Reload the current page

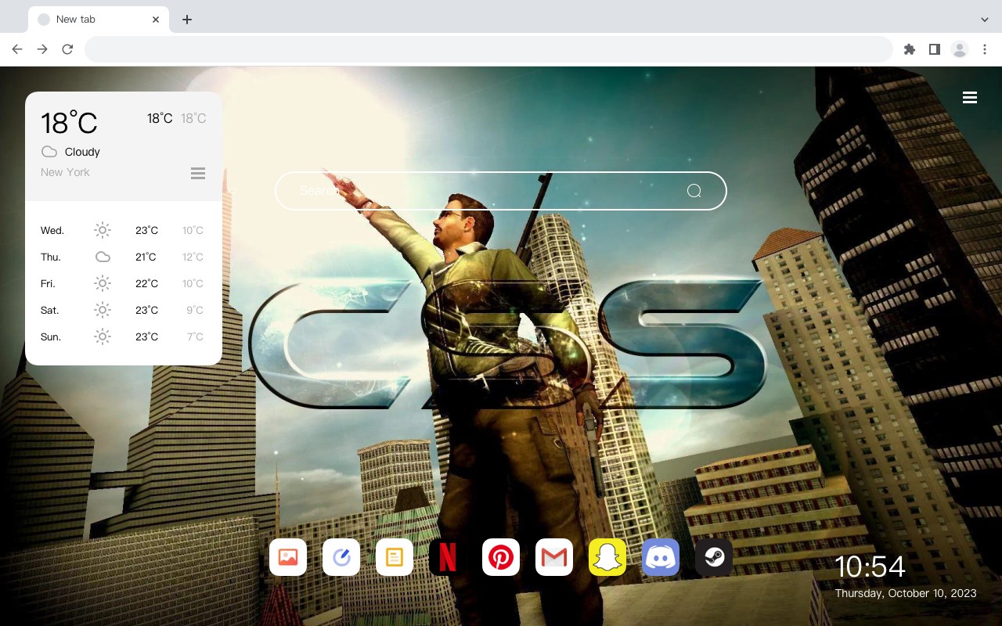67,49
